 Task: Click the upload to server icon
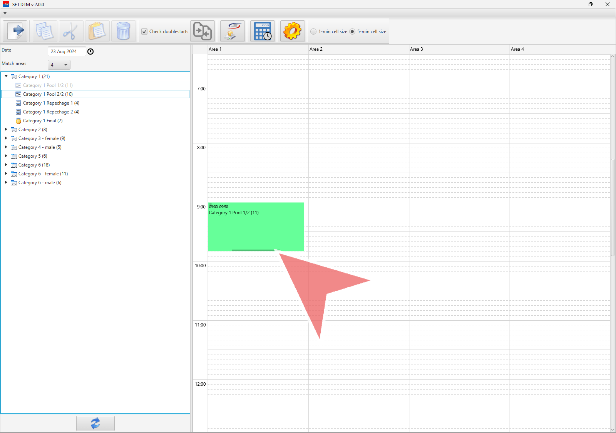[x=232, y=31]
